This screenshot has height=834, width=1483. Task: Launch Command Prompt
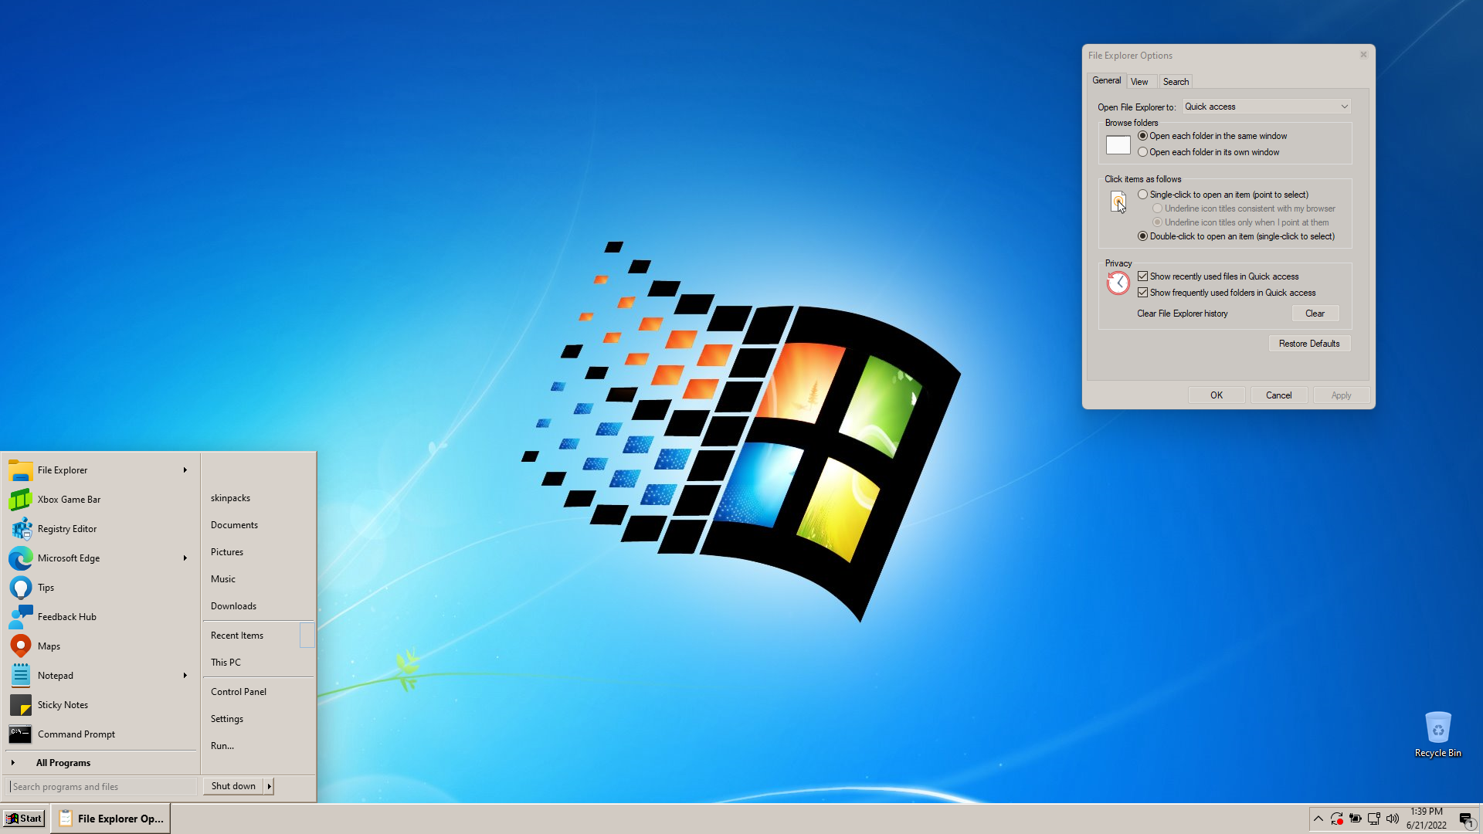click(76, 734)
